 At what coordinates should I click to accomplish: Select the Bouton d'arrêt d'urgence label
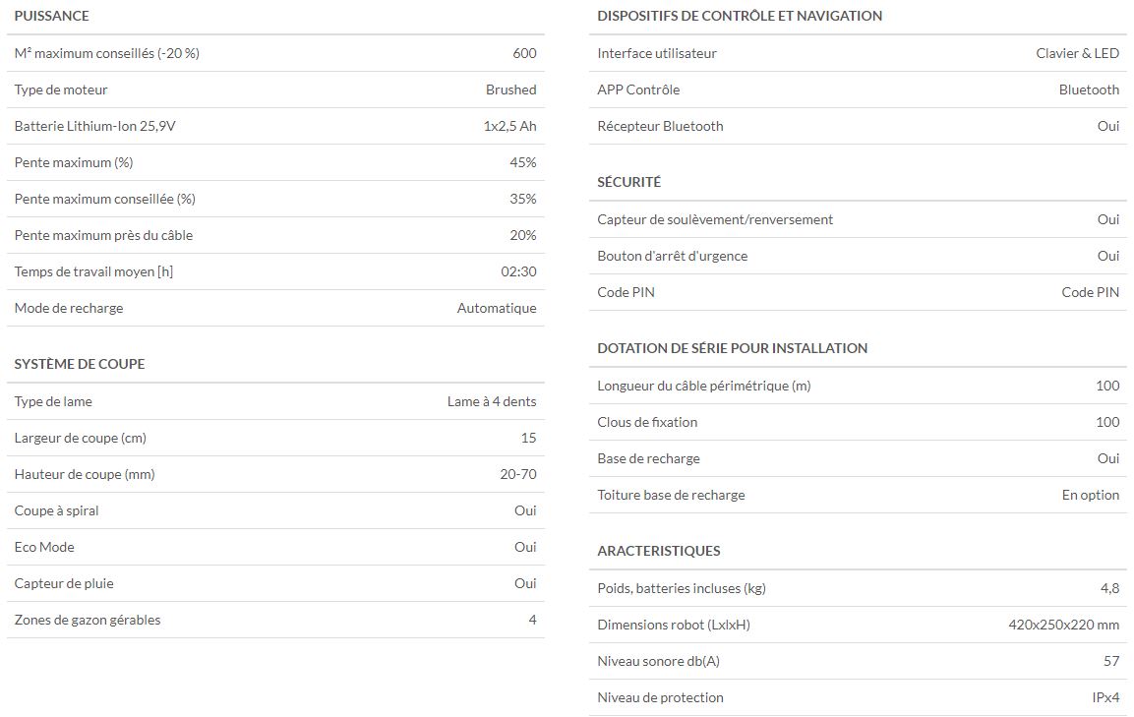672,256
